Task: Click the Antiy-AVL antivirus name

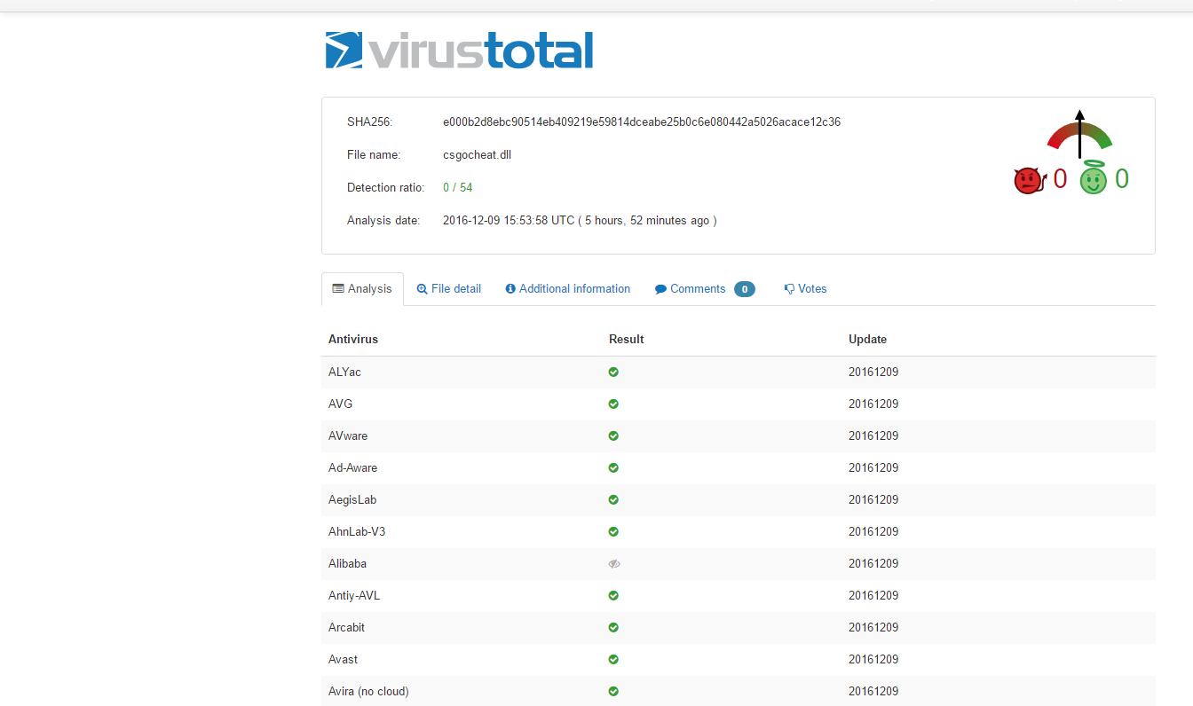Action: point(354,596)
